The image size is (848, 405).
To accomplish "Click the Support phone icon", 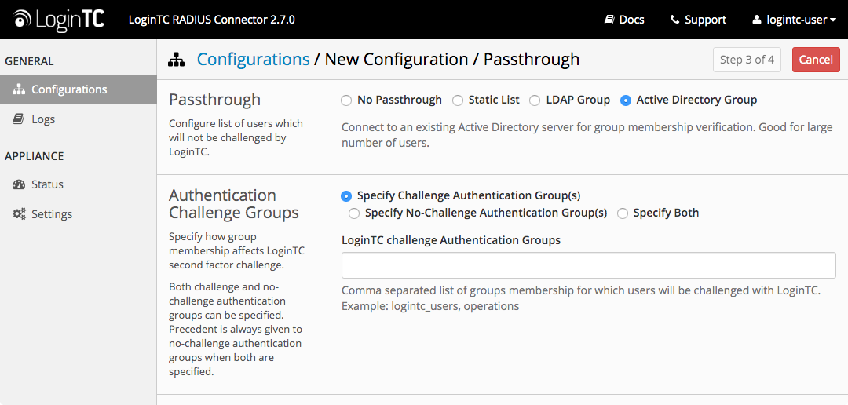I will point(674,20).
